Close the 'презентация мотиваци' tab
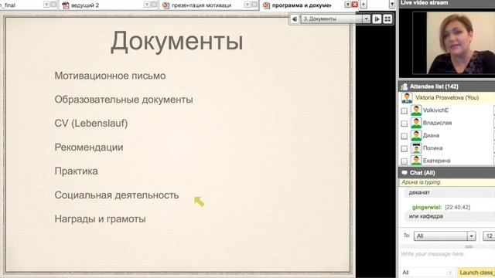 click(254, 5)
